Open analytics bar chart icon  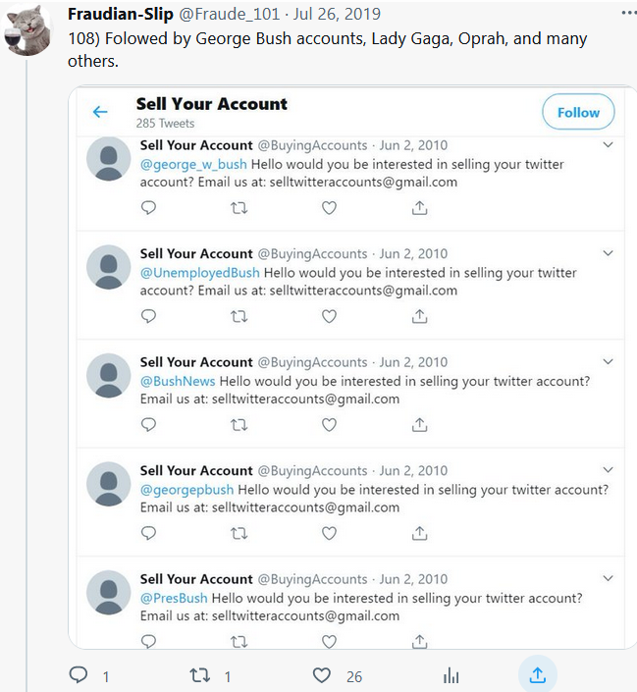(x=451, y=675)
